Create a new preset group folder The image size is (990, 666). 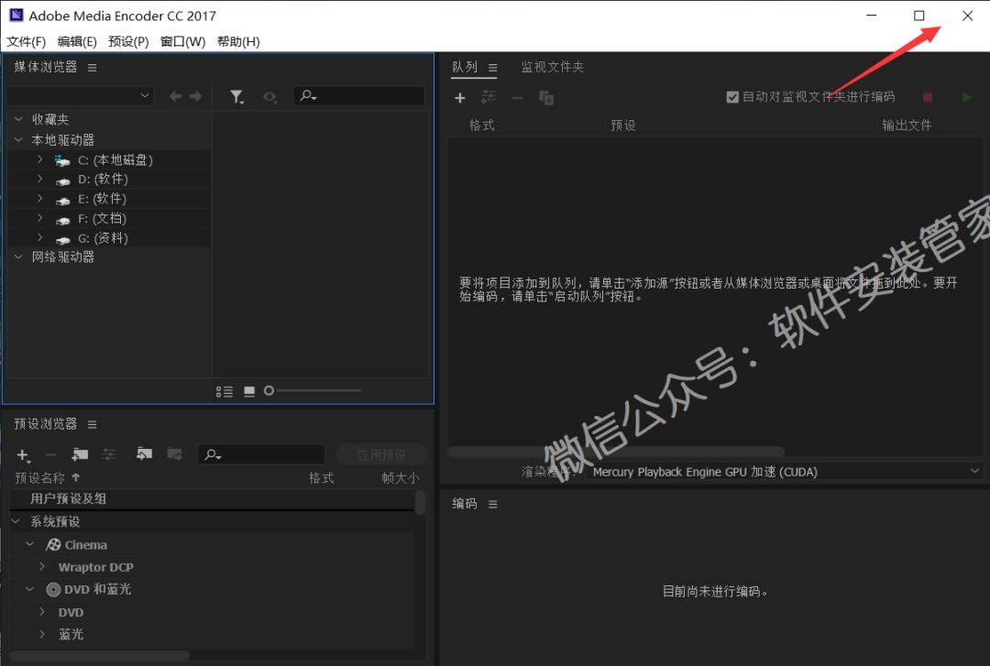pos(80,454)
